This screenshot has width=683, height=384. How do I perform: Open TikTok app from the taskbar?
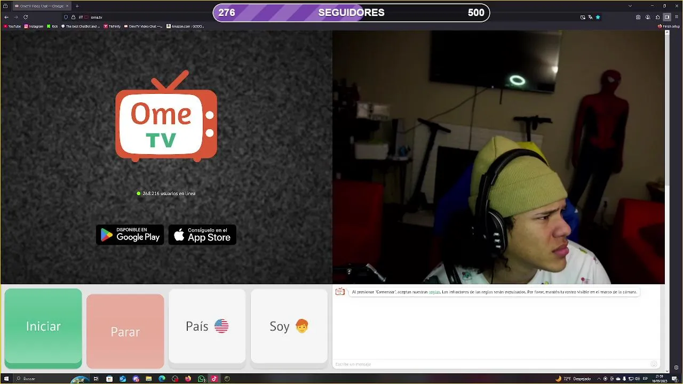(214, 379)
